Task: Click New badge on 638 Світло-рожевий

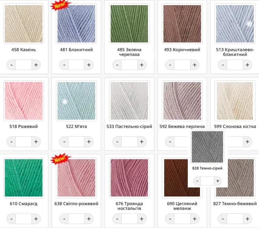Action: [x=61, y=159]
